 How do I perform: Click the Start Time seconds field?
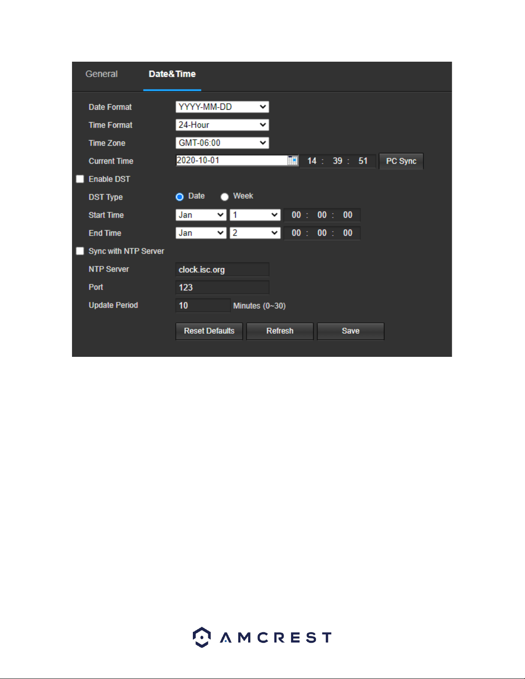click(x=348, y=215)
